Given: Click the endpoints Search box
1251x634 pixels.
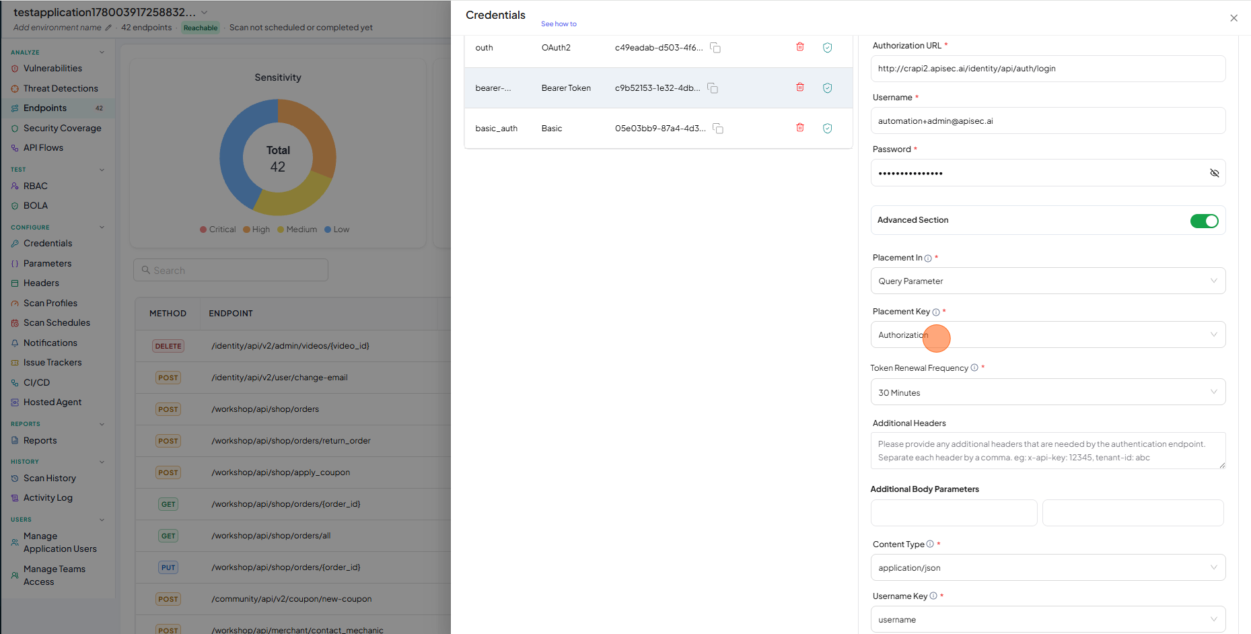Looking at the screenshot, I should tap(231, 270).
